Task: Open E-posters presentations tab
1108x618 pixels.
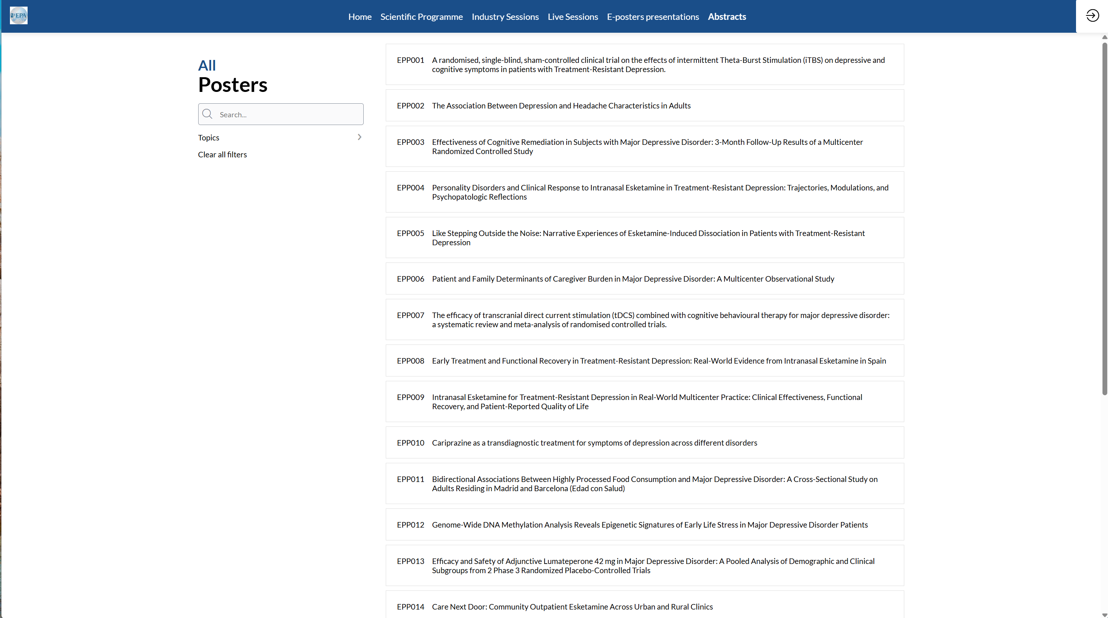Action: pos(652,17)
